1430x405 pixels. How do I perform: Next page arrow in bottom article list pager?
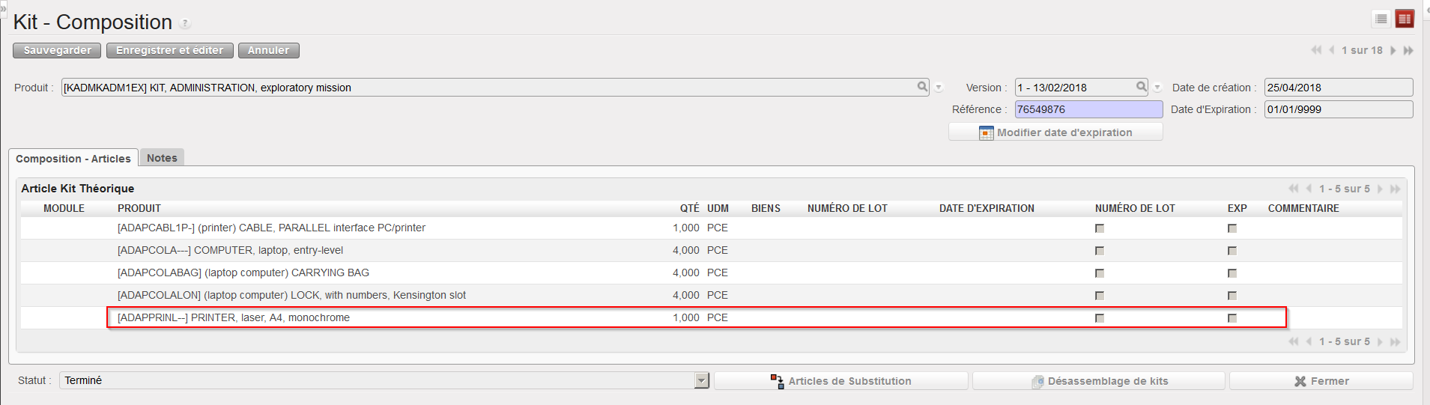coord(1380,341)
